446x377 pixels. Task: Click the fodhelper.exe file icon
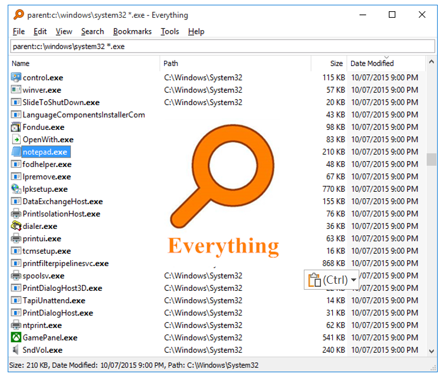[16, 164]
